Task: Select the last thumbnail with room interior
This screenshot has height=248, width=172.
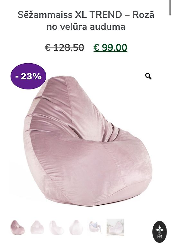Action: tap(115, 227)
